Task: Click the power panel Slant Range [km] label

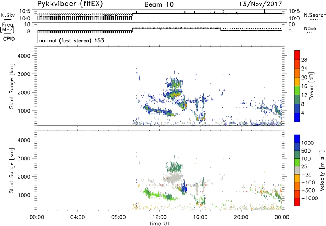Action: (x=11, y=86)
